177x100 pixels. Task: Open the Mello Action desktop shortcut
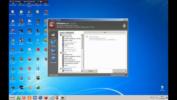[x=13, y=31]
